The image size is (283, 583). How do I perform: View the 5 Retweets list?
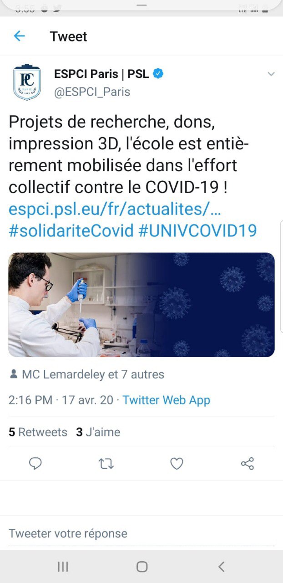click(38, 432)
